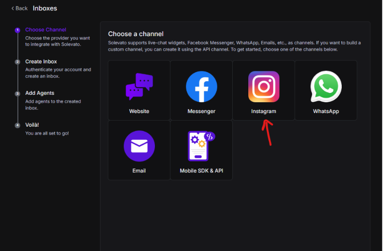
Task: Click the WhatsApp label text
Action: coord(326,111)
